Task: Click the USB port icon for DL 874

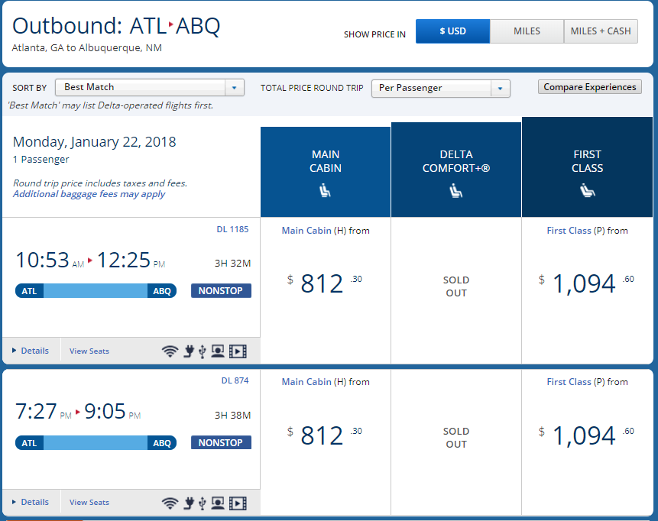Action: point(202,503)
